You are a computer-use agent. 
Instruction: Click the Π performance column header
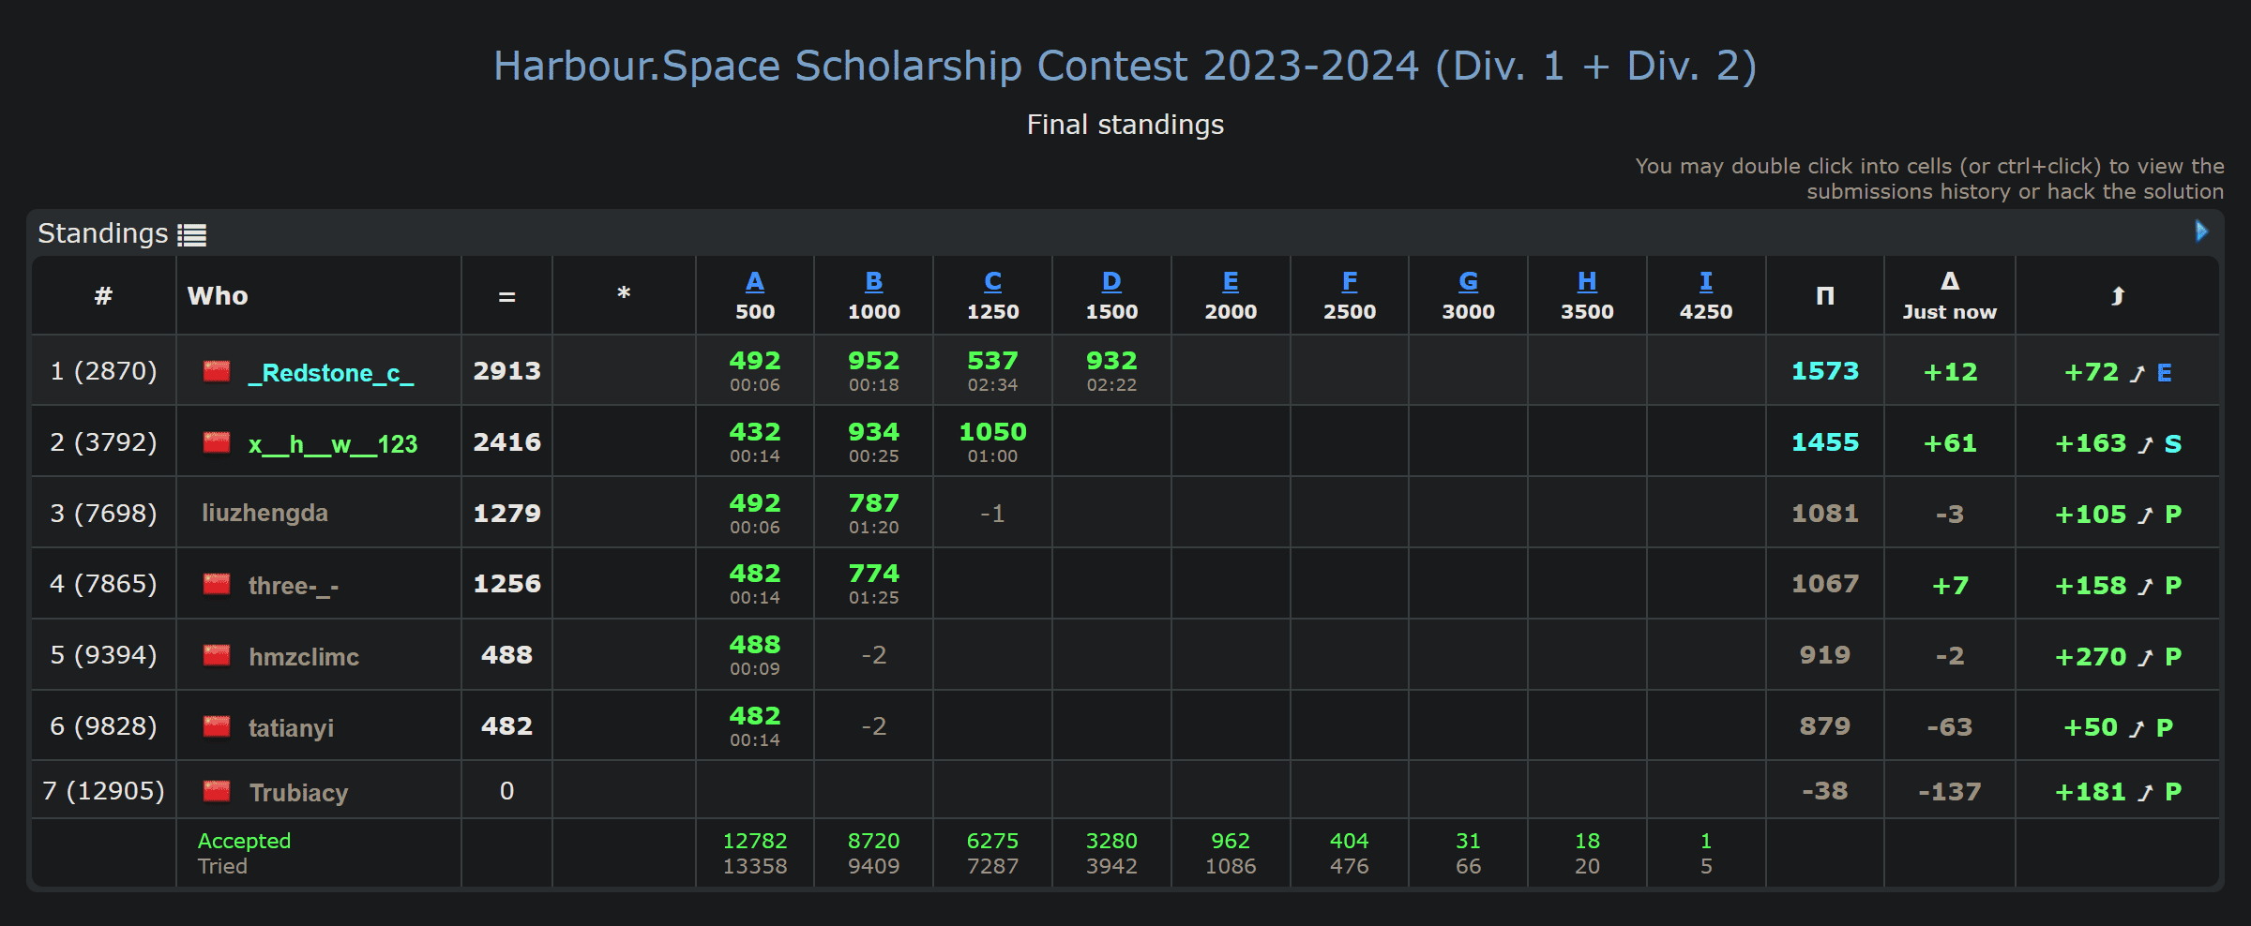point(1825,296)
